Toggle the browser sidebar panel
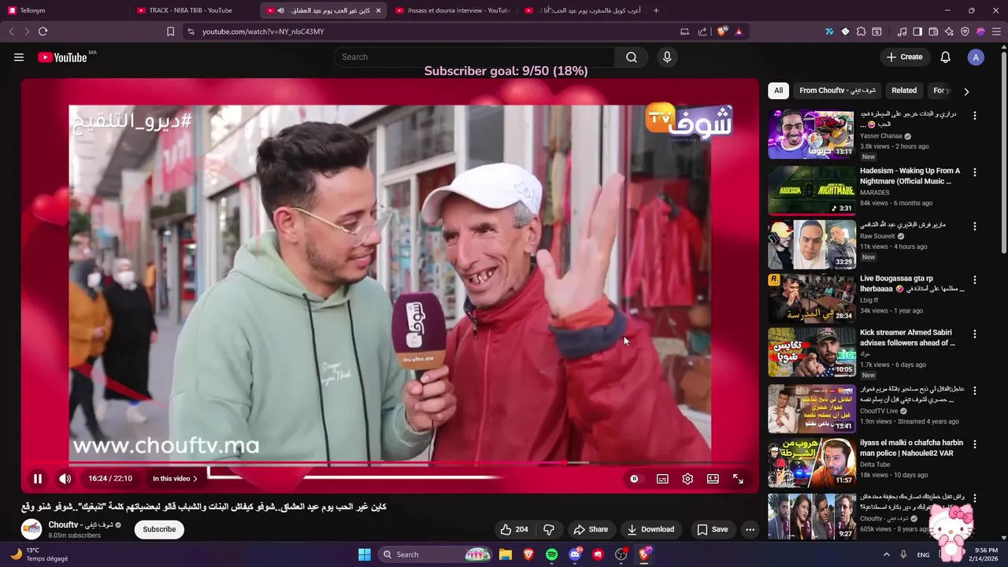This screenshot has height=567, width=1008. (917, 31)
